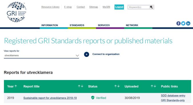Click the Registered GRI Standards reports page title
The height and width of the screenshot is (105, 193).
(88, 41)
